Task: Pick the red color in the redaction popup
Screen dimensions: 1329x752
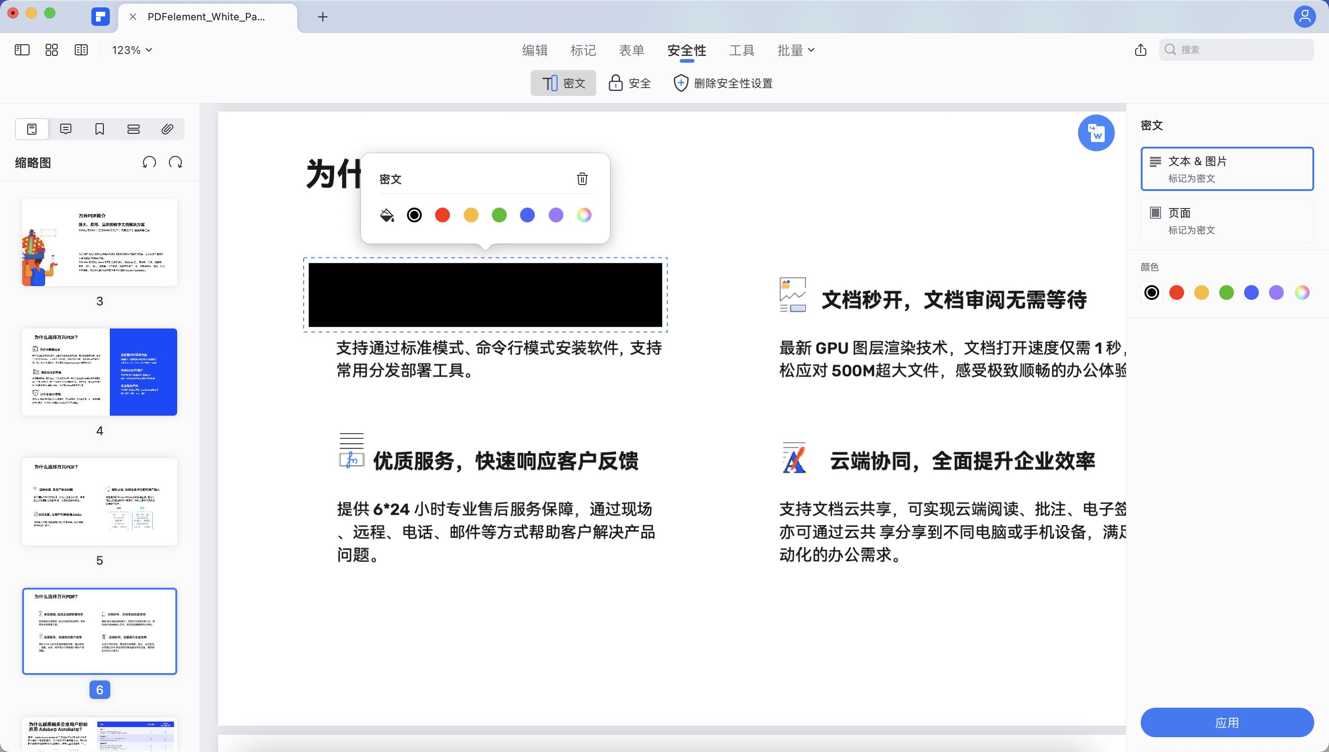Action: click(442, 215)
